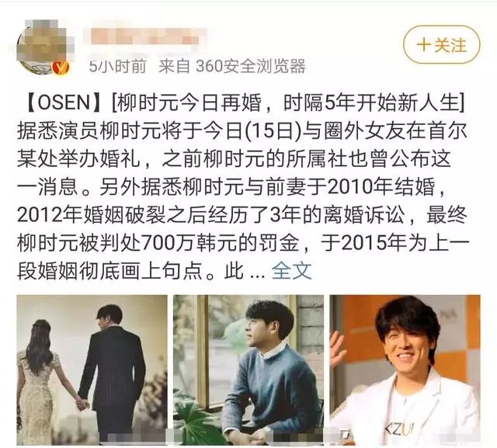This screenshot has height=448, width=497.
Task: Open the wedding couple holding hands photo
Action: 92,370
